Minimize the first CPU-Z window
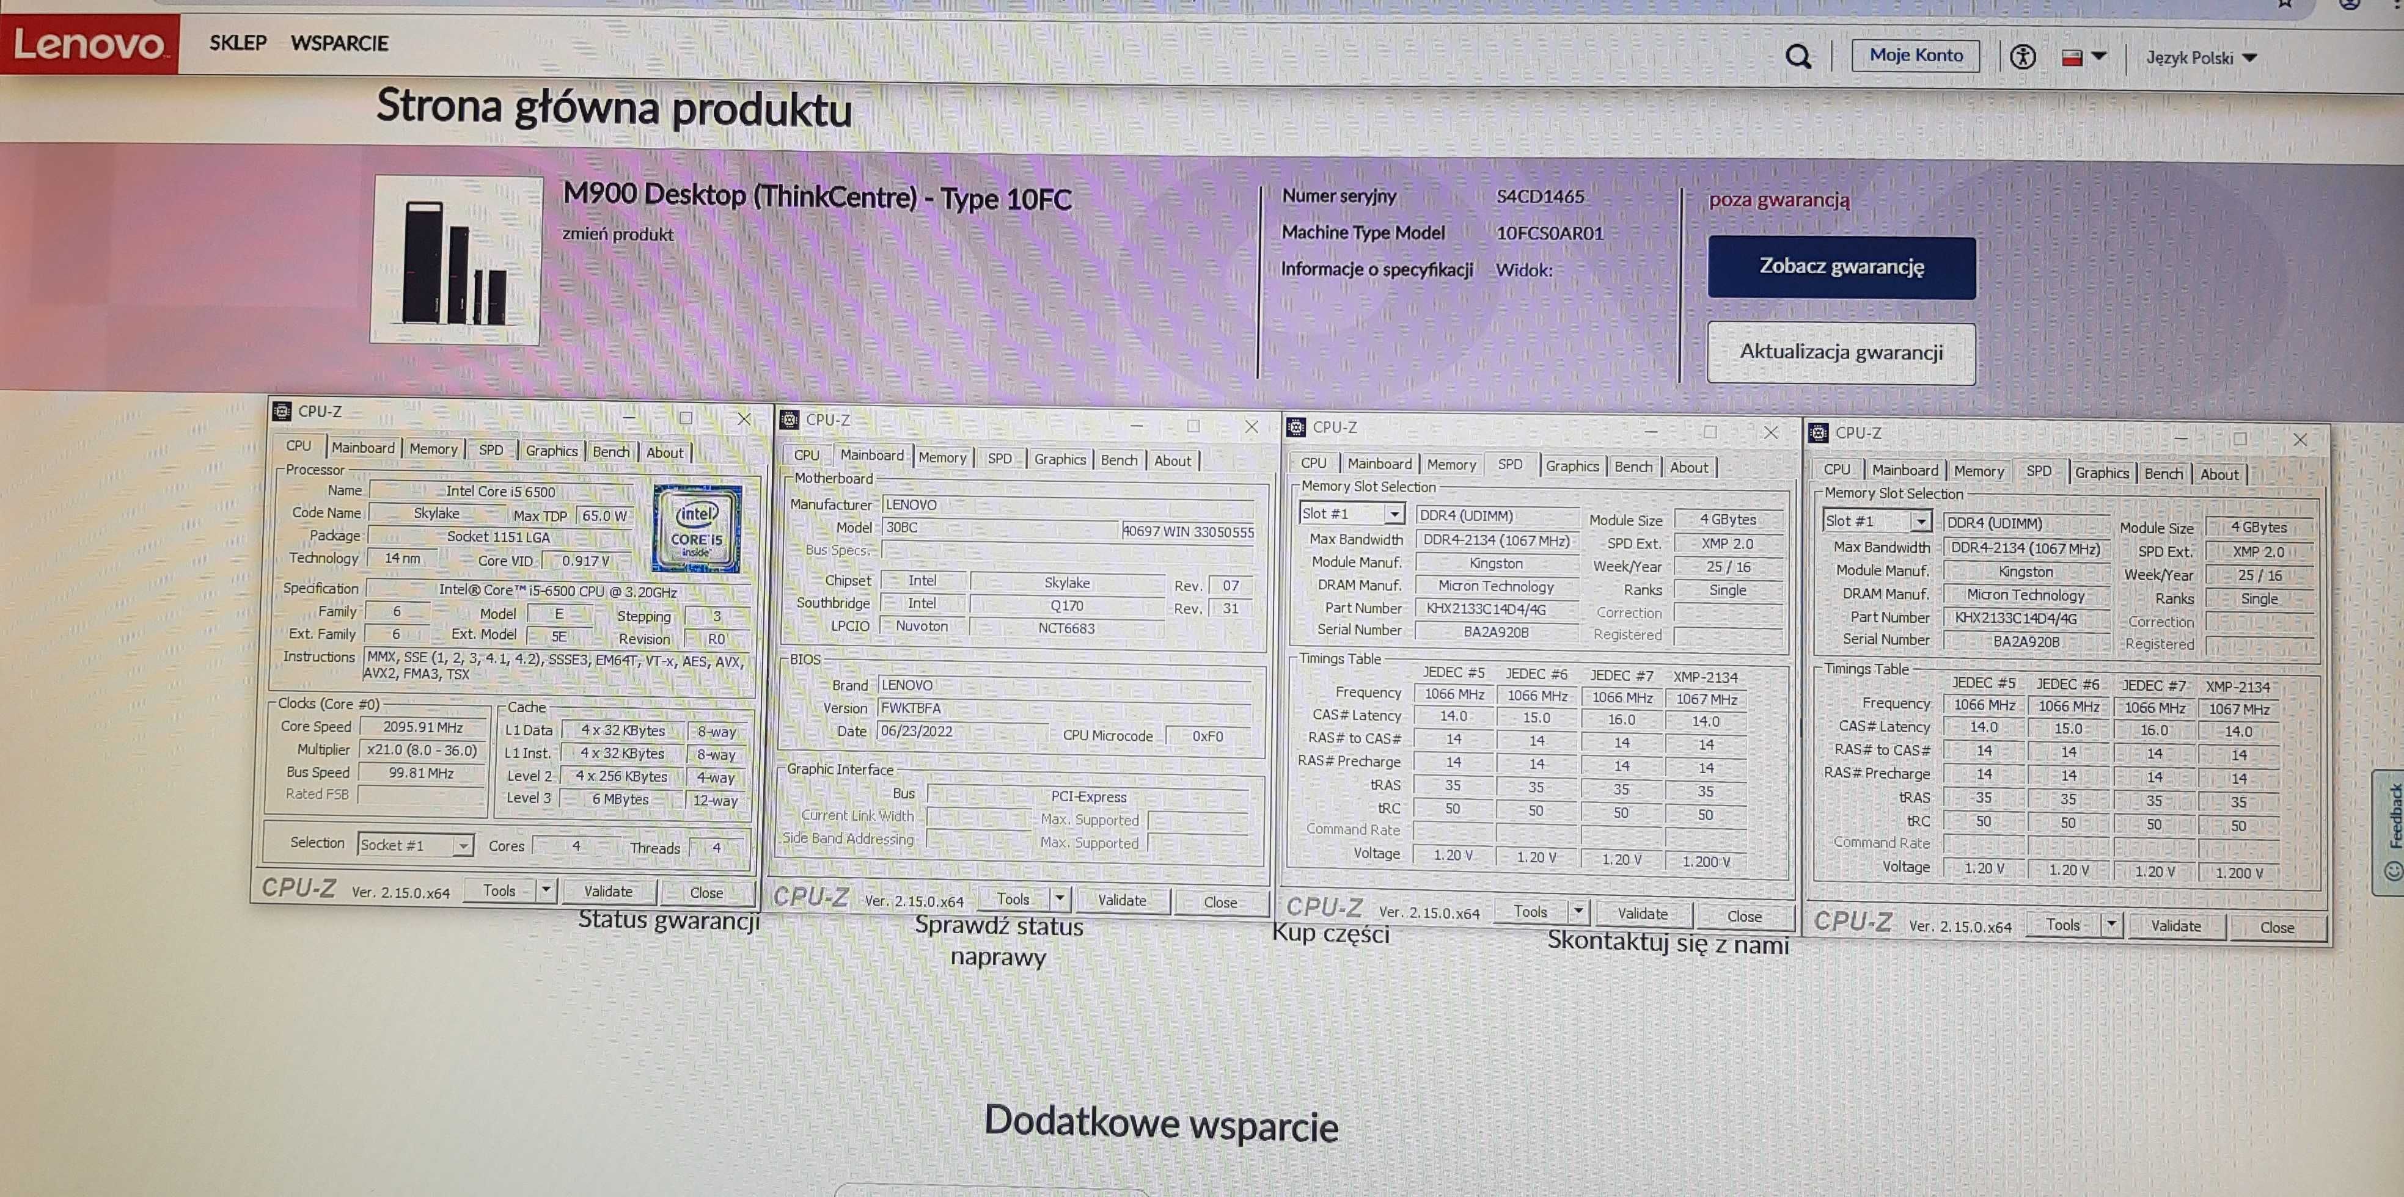This screenshot has width=2404, height=1197. pos(628,417)
